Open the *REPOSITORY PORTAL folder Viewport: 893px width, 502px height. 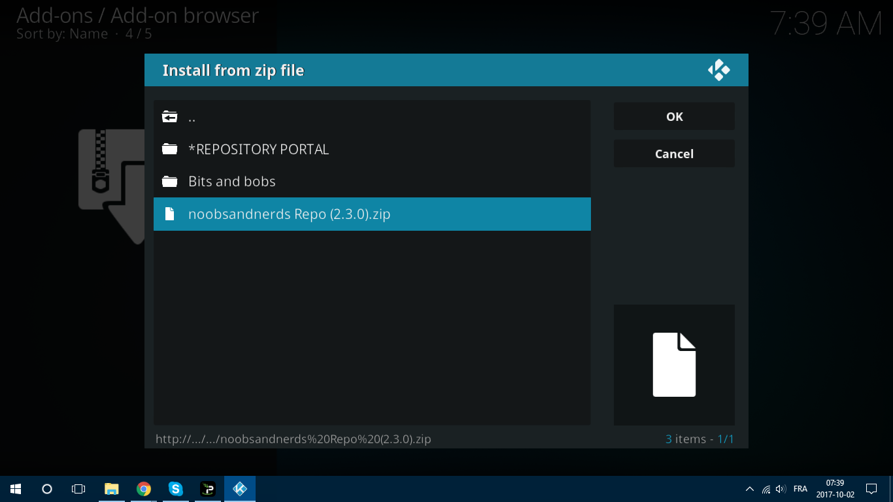tap(258, 150)
